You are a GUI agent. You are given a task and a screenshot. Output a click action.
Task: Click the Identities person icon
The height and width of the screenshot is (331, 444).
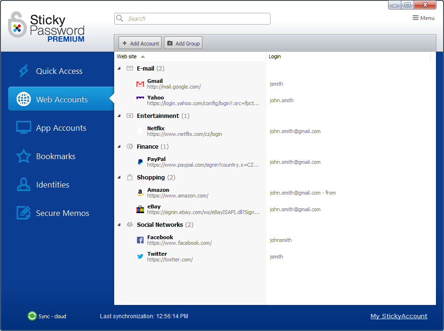24,184
